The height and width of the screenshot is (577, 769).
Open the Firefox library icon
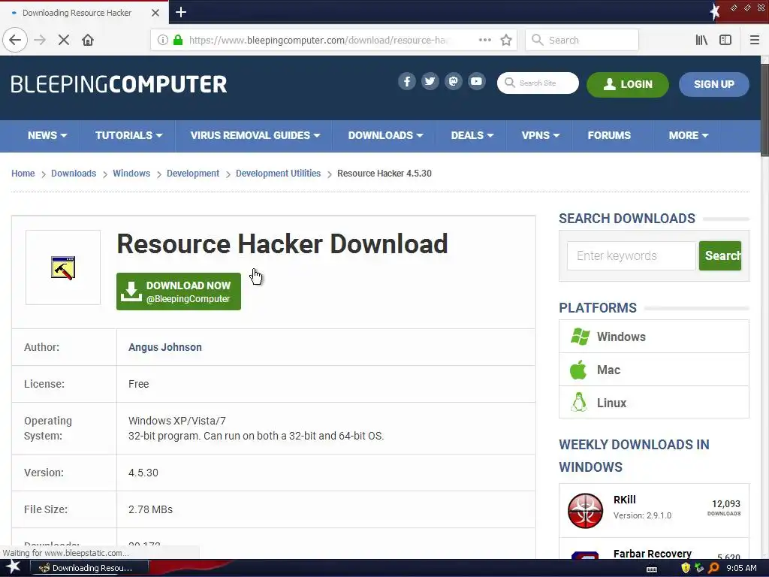tap(701, 40)
